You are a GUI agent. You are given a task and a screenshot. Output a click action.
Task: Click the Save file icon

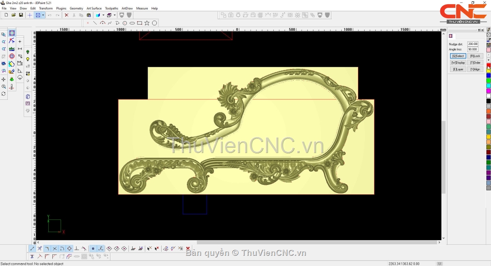(21, 15)
